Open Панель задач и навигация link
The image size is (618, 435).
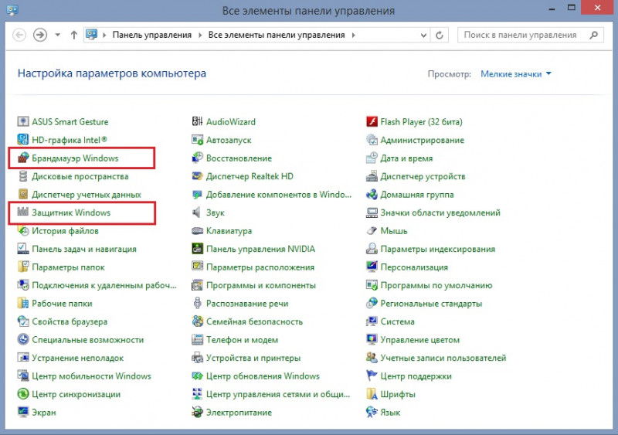[x=84, y=249]
